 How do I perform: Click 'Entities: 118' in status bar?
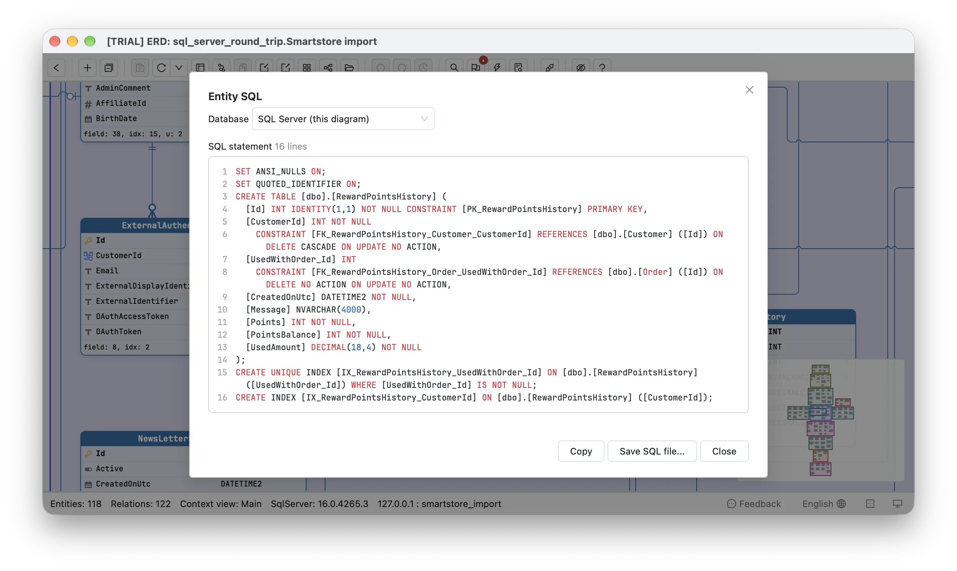[x=76, y=504]
